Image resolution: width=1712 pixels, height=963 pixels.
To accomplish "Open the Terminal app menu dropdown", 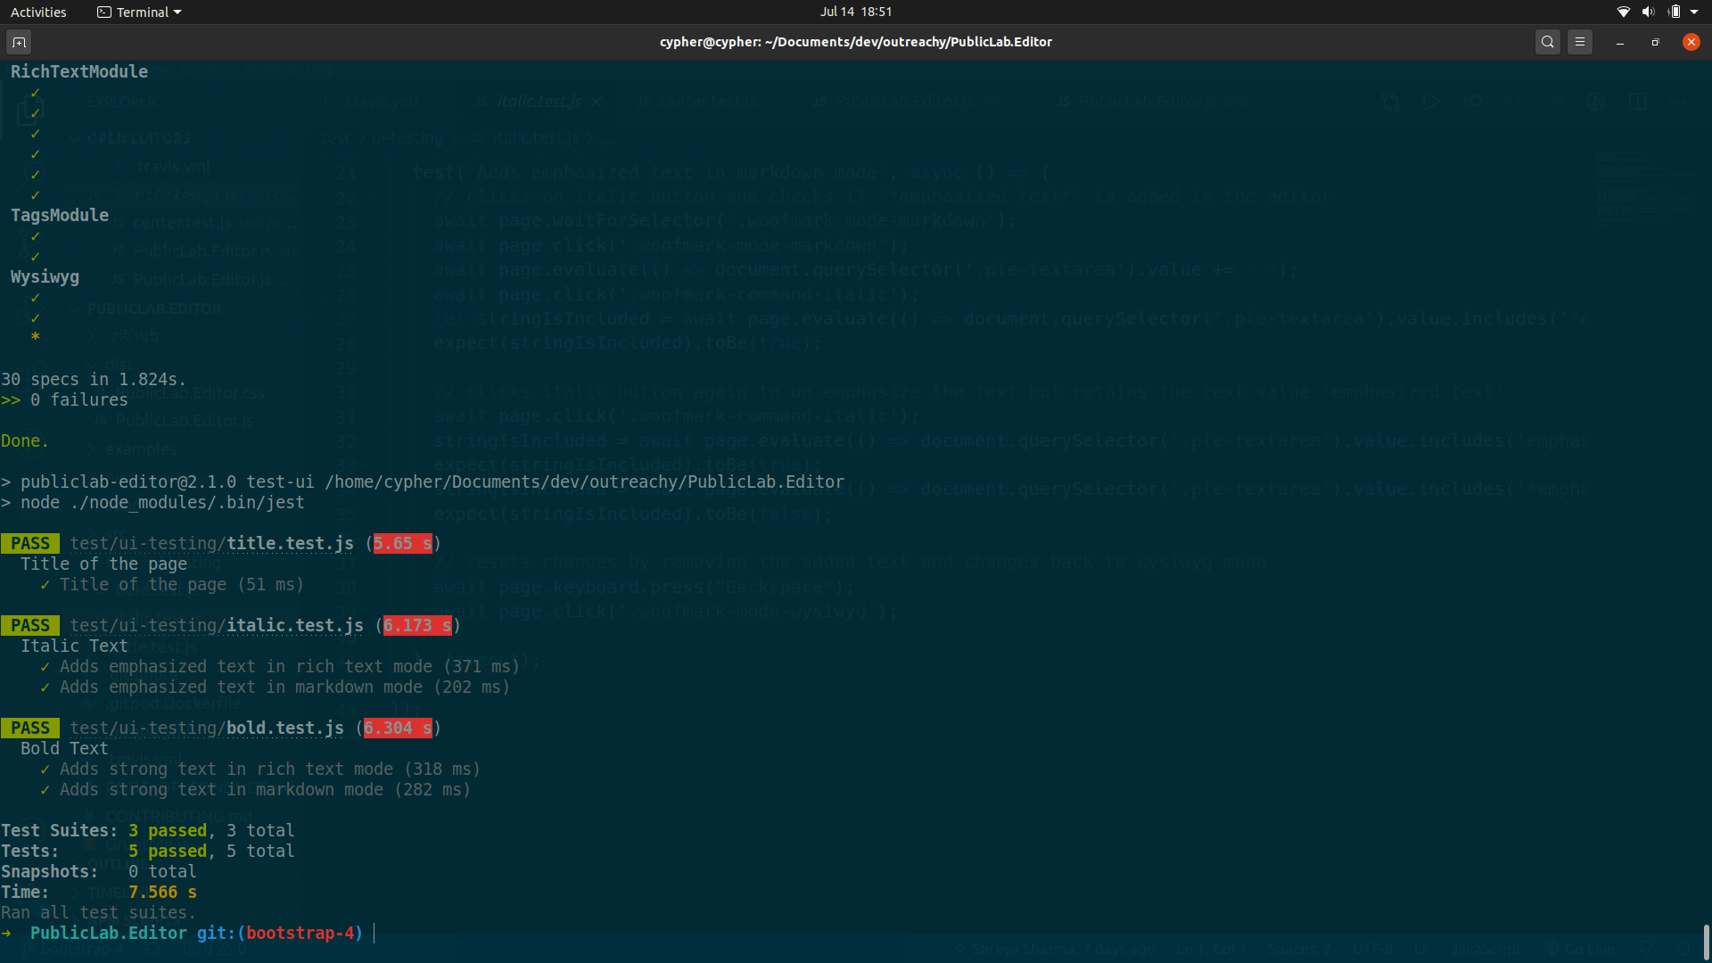I will point(139,12).
